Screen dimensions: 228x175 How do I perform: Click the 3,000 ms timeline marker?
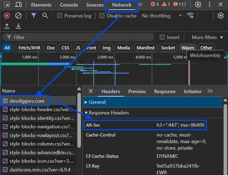(x=105, y=57)
